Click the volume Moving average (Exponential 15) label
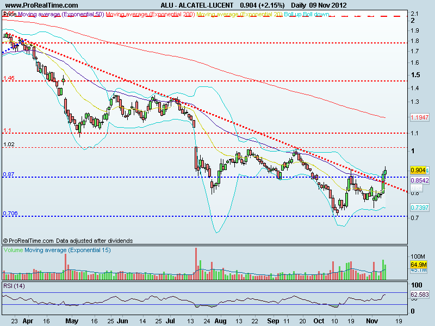 tap(67, 250)
